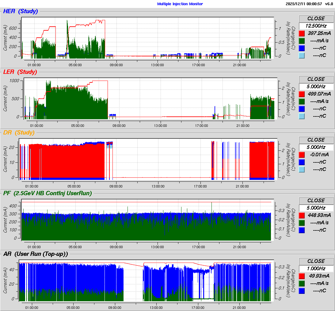
Task: Select the 1.000Hz field in AR panel
Action: [x=316, y=268]
